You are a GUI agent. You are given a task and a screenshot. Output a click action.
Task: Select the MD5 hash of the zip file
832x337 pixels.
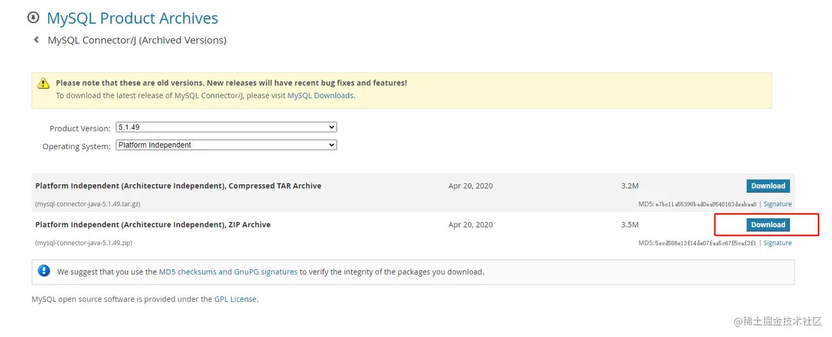[706, 243]
